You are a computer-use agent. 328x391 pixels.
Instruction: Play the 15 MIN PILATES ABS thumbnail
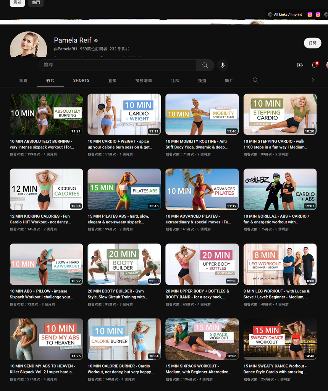[124, 189]
